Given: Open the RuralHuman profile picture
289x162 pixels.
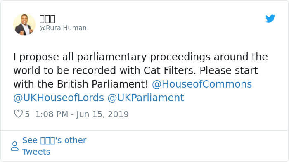Looking at the screenshot, I should (24, 24).
